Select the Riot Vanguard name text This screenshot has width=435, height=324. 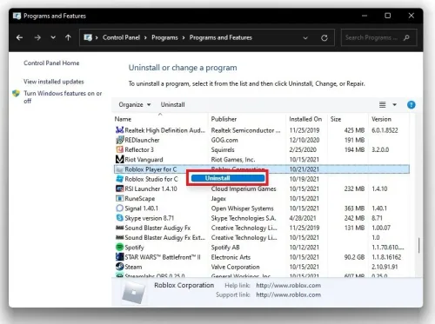(x=144, y=160)
